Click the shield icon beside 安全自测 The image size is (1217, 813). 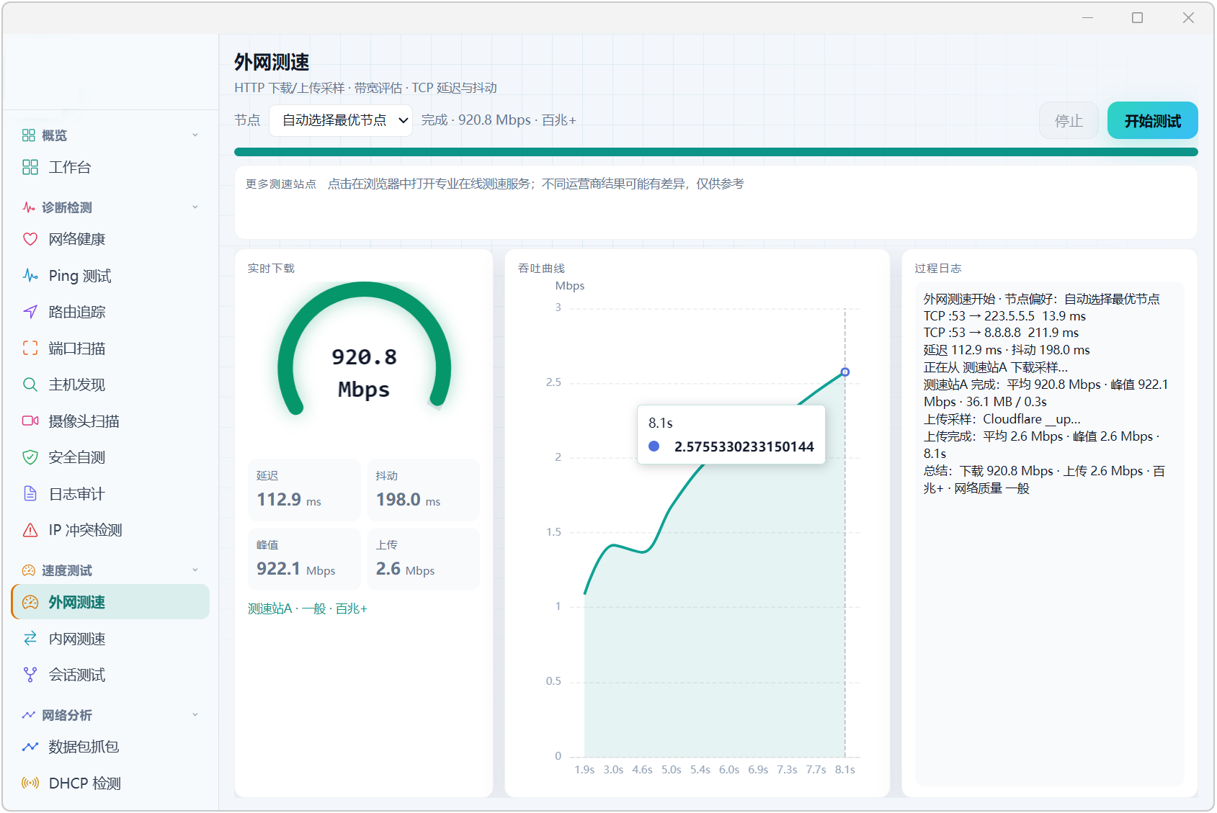[30, 457]
